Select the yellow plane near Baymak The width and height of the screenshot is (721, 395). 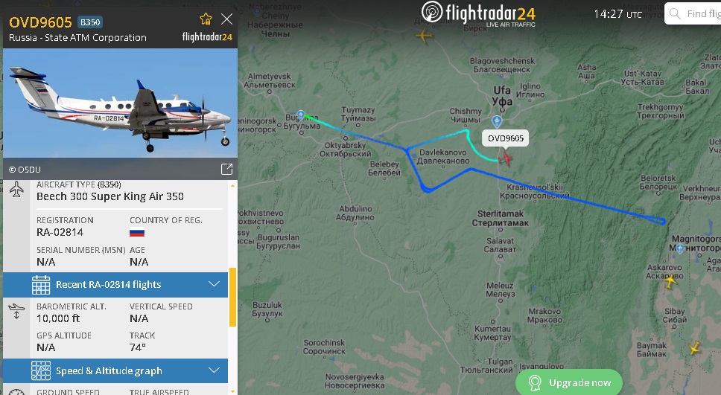coord(695,347)
